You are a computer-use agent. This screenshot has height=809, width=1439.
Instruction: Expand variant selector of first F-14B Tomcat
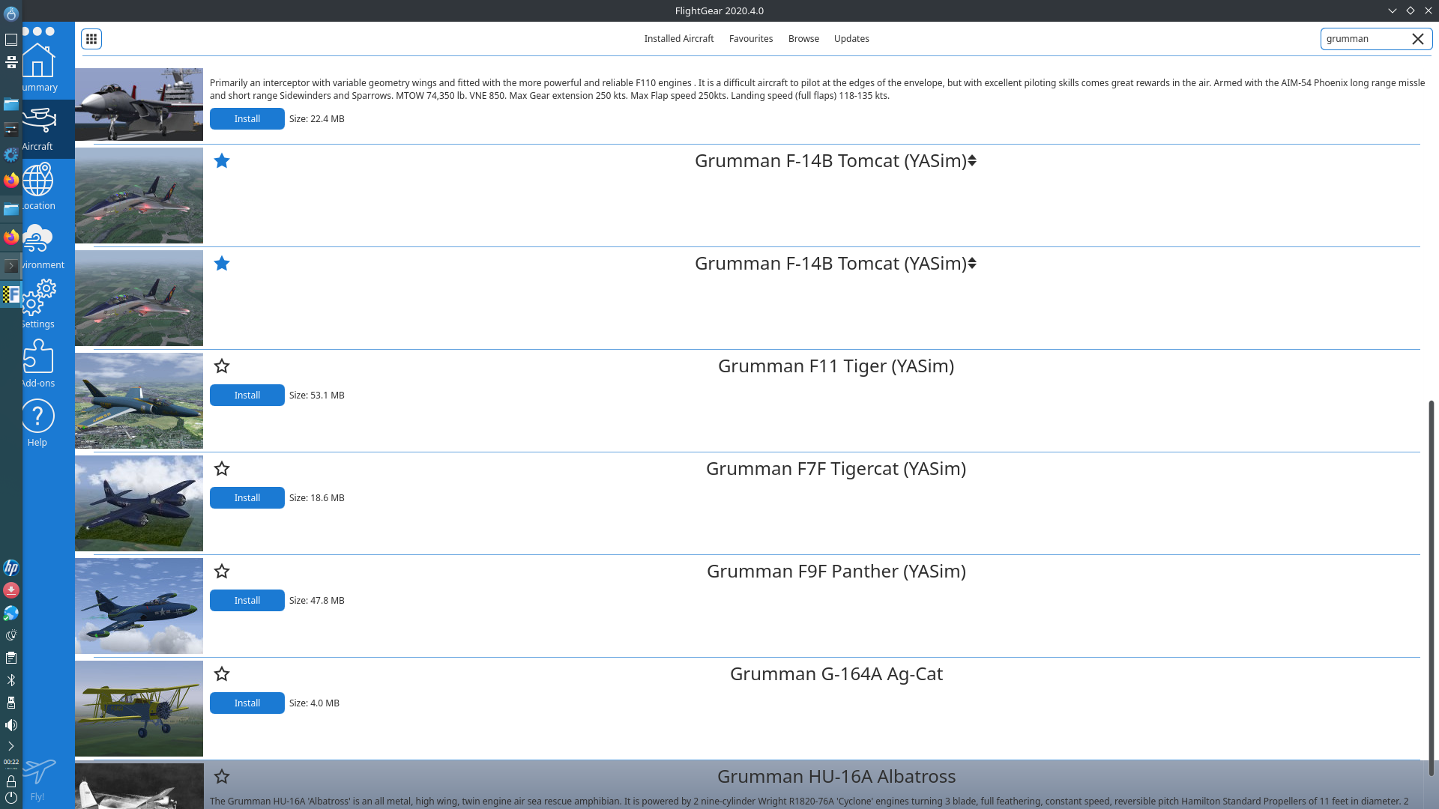pyautogui.click(x=972, y=161)
